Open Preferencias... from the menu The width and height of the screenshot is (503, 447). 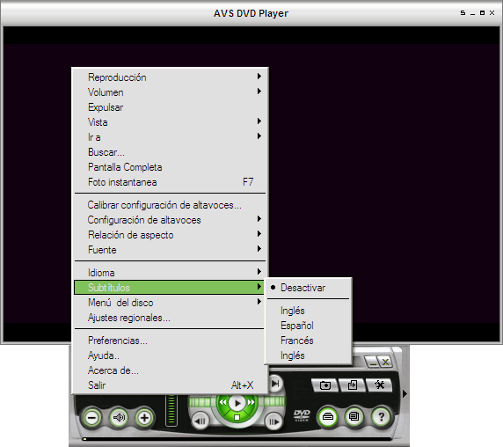tap(170, 341)
